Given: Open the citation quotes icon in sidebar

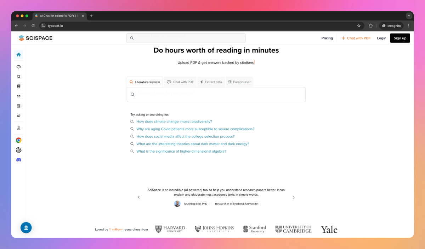Looking at the screenshot, I should click(19, 96).
